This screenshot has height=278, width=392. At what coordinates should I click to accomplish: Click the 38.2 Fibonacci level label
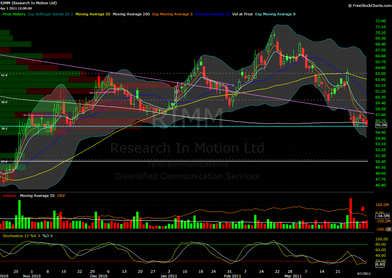coord(4,129)
